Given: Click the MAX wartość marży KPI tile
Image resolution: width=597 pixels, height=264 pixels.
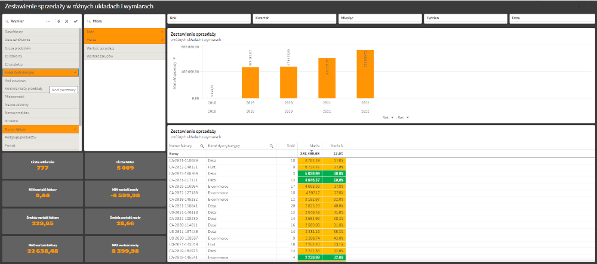Looking at the screenshot, I should (124, 249).
